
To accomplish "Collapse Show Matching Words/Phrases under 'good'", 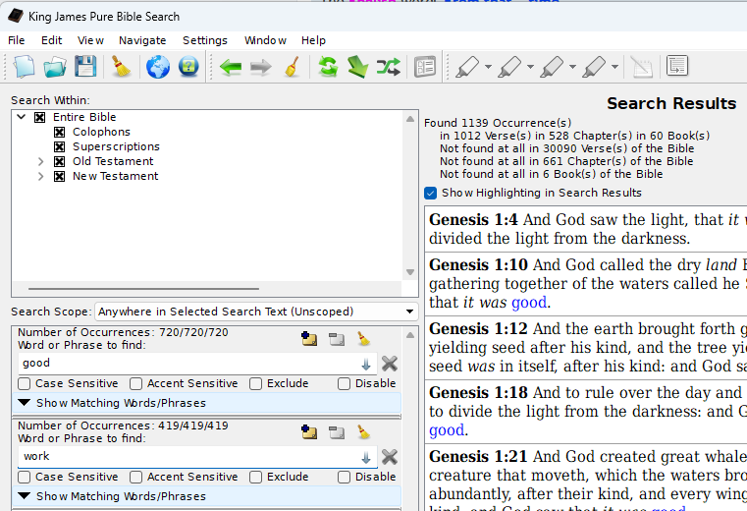I will [x=25, y=403].
